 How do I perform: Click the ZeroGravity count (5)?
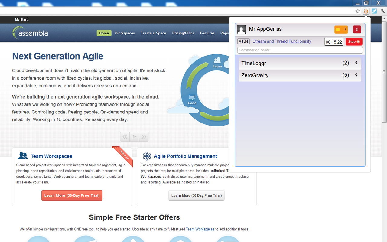pos(346,75)
